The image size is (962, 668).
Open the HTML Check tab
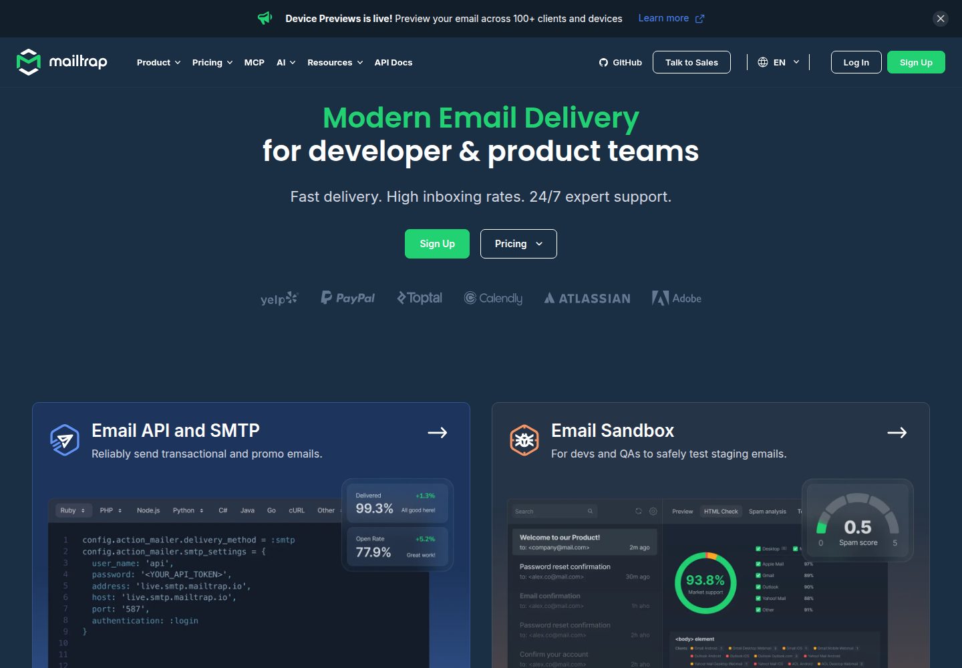721,511
